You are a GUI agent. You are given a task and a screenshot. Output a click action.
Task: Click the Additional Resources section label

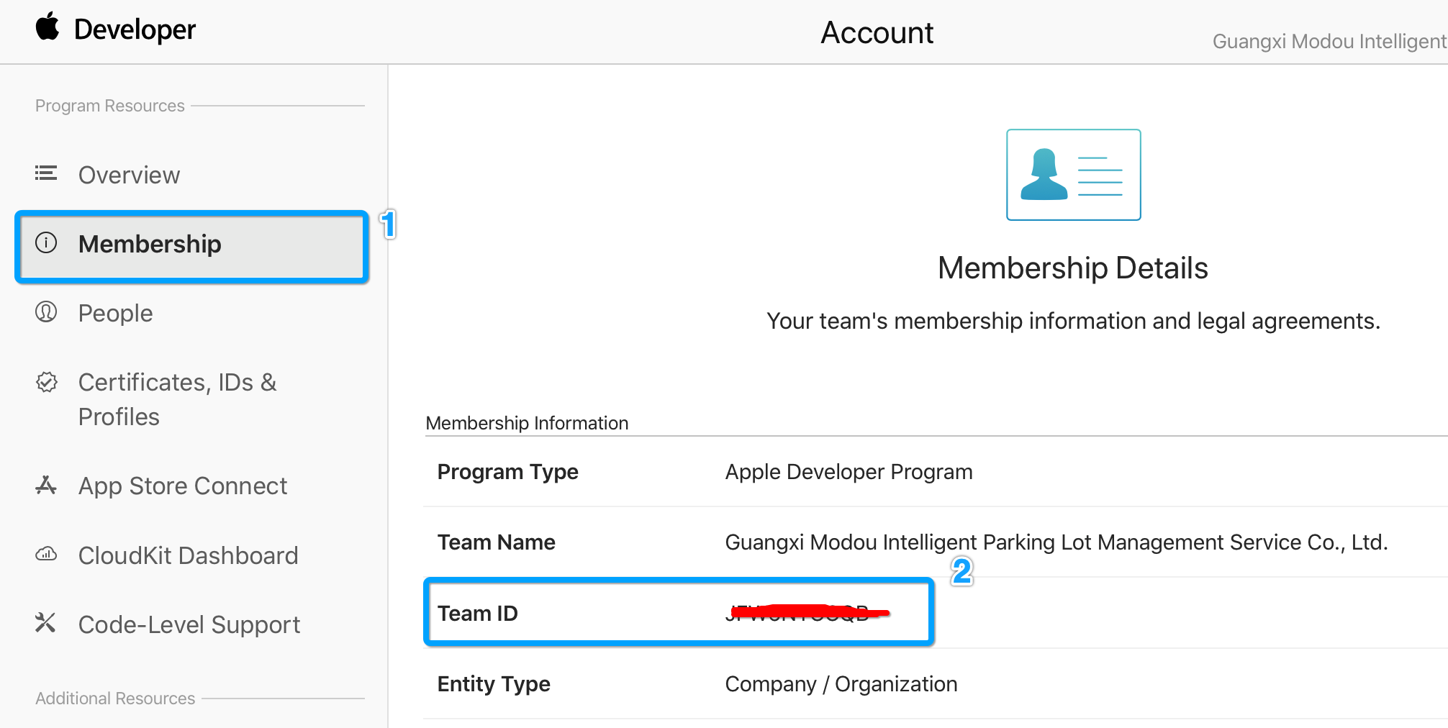click(x=115, y=699)
